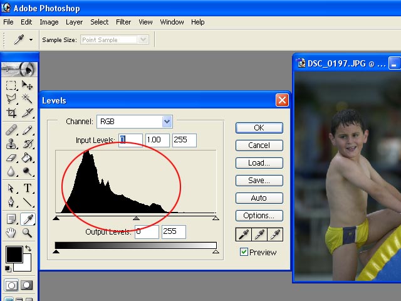Select the Clone Stamp tool
401x301 pixels.
(x=11, y=144)
